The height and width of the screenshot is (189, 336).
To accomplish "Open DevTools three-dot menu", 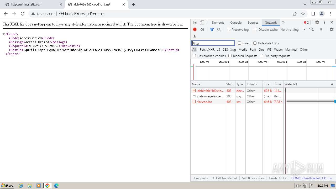I will pos(324,23).
